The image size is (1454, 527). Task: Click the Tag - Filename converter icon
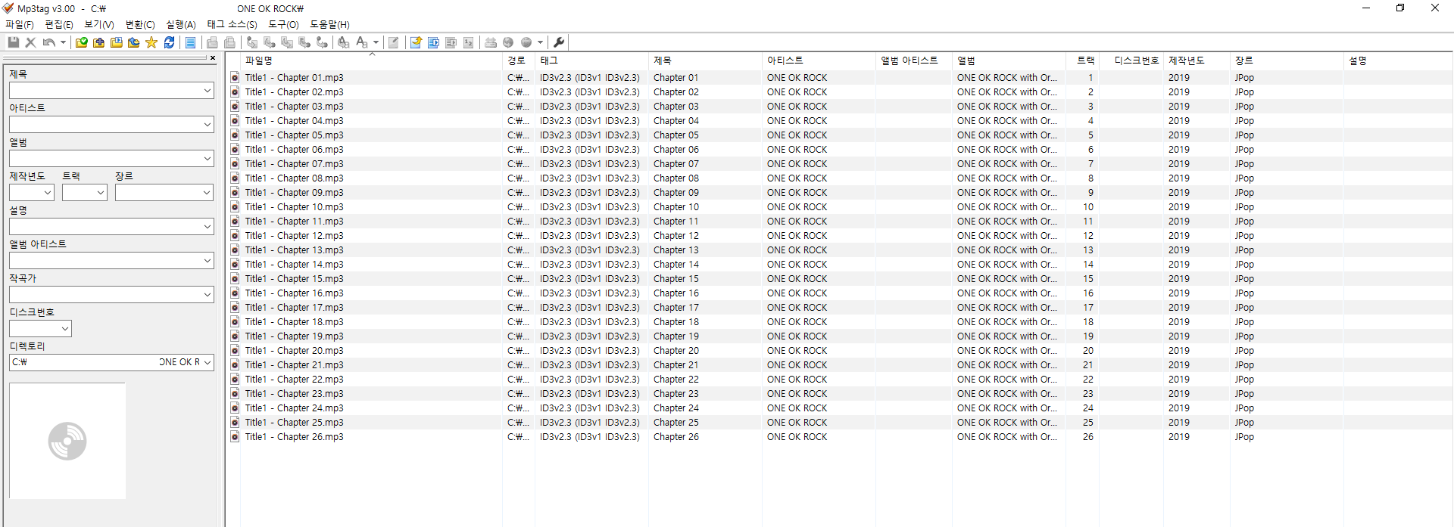tap(251, 42)
